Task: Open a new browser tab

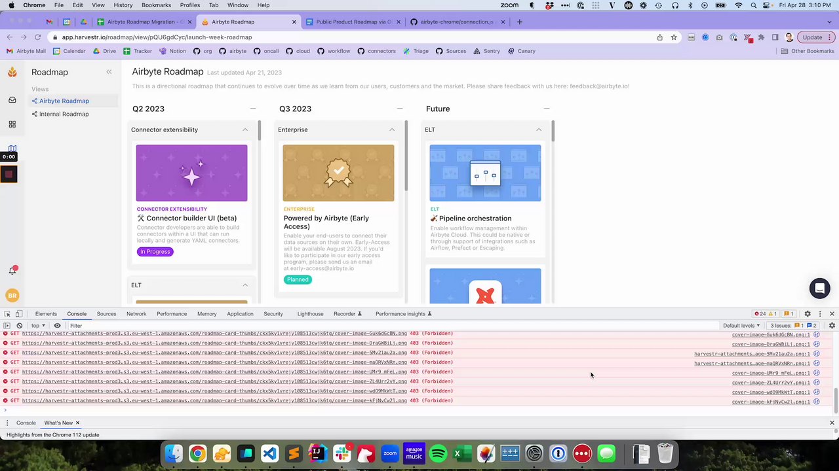Action: (x=520, y=22)
